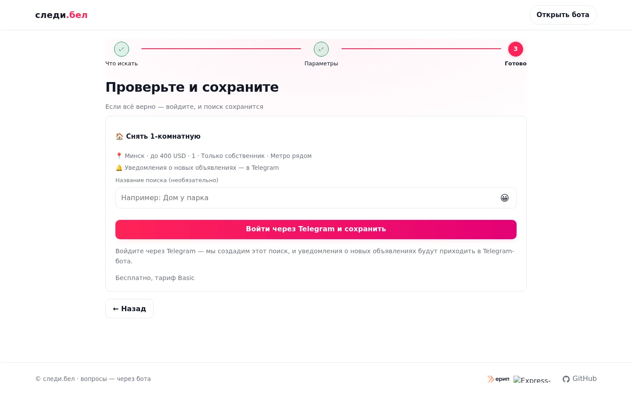The height and width of the screenshot is (395, 632).
Task: Open the ЕРИП payment logo
Action: click(x=498, y=379)
